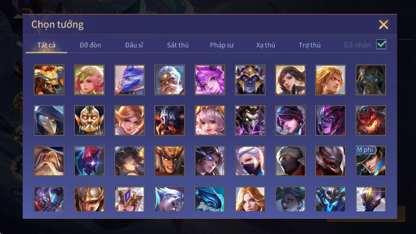The width and height of the screenshot is (416, 234).
Task: Filter heroes by Pháp sư tab
Action: click(221, 45)
